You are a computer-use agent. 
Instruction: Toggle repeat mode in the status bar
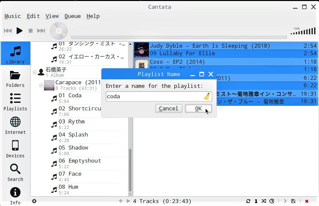[x=248, y=201]
